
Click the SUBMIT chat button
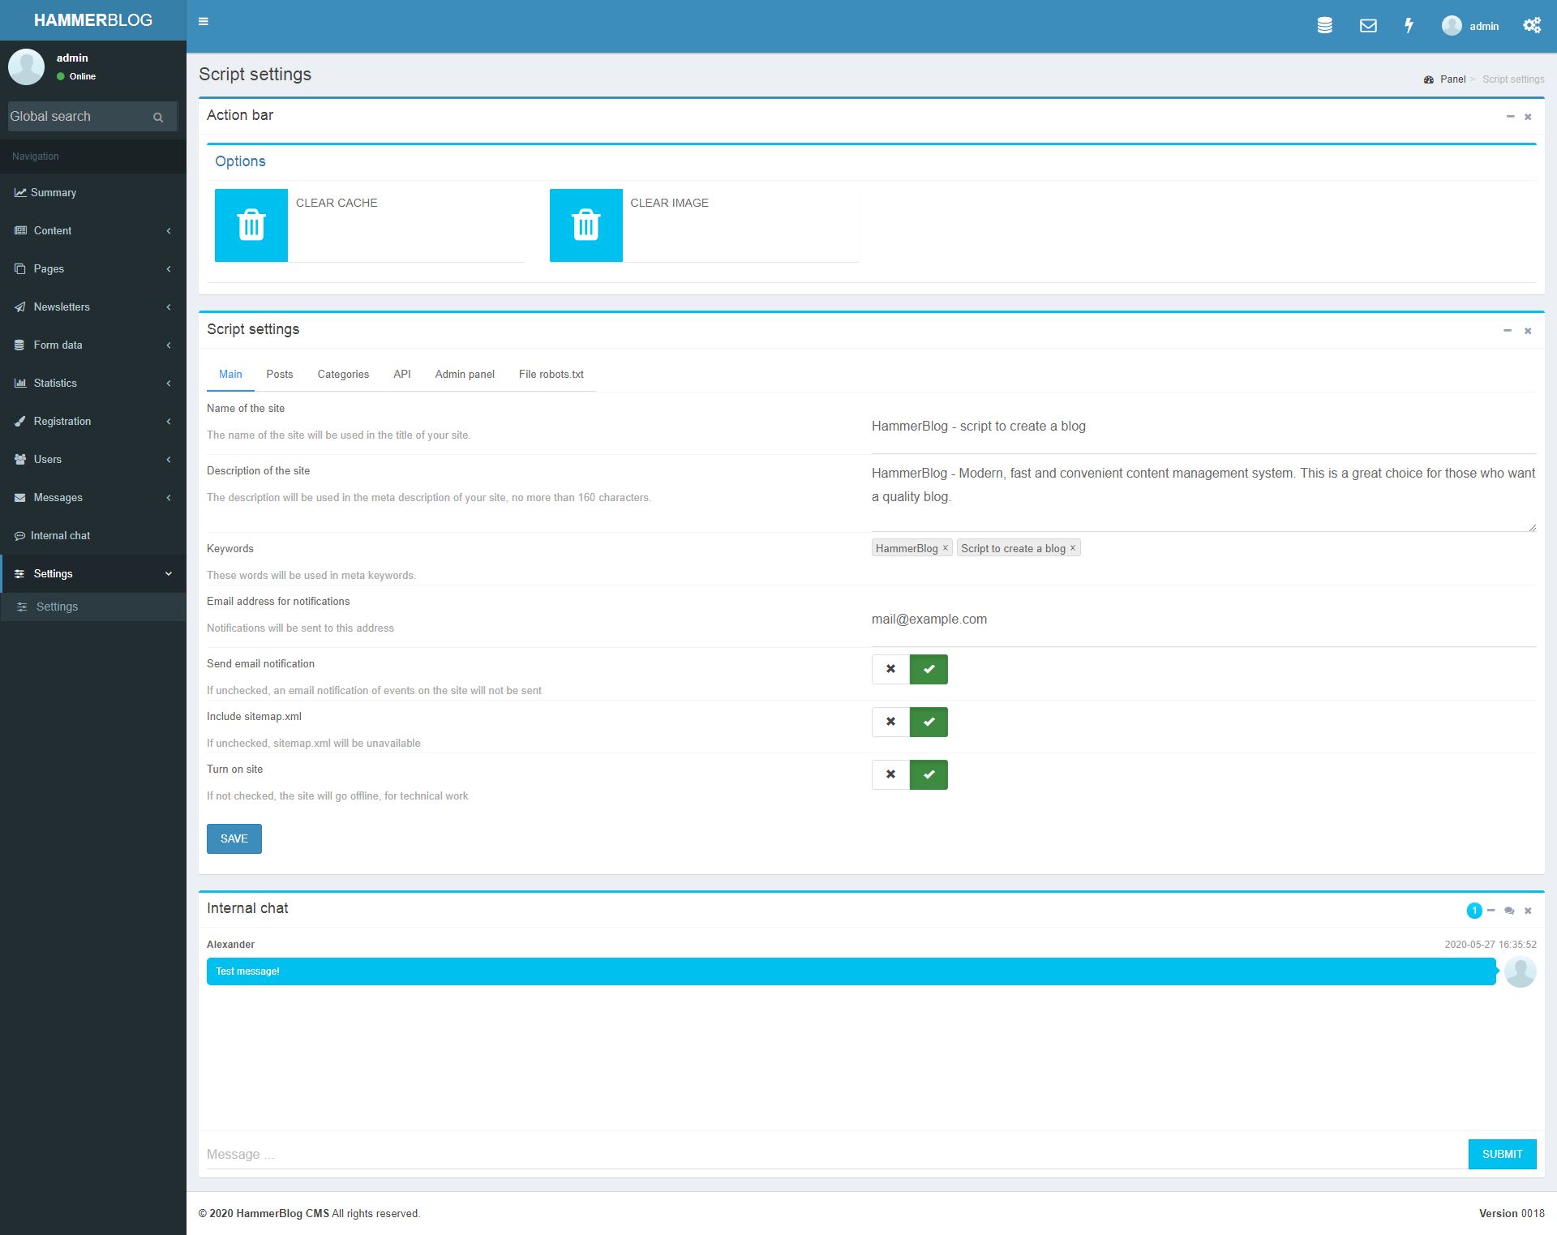pos(1502,1154)
